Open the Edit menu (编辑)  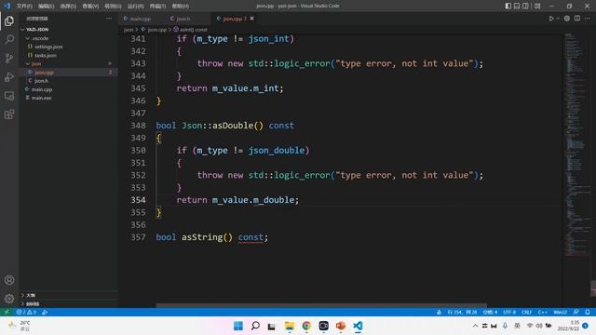(x=46, y=7)
